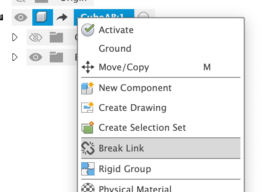Toggle visibility of the bottom folder row

click(x=36, y=57)
